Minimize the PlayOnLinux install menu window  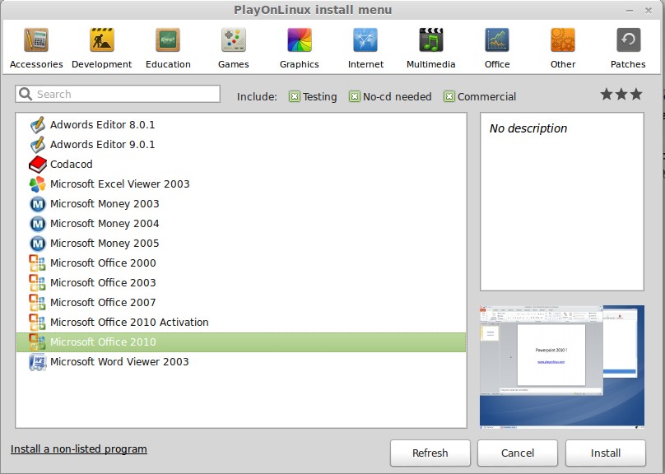coord(630,11)
